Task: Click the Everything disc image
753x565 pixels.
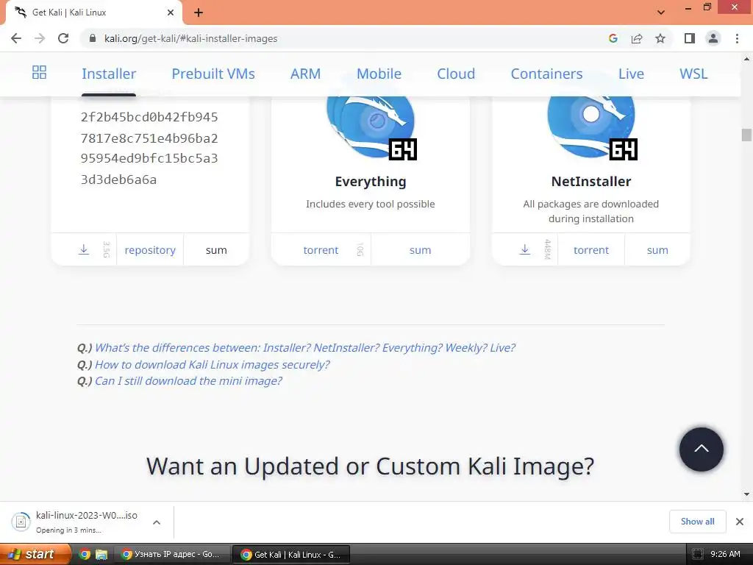Action: 371,127
